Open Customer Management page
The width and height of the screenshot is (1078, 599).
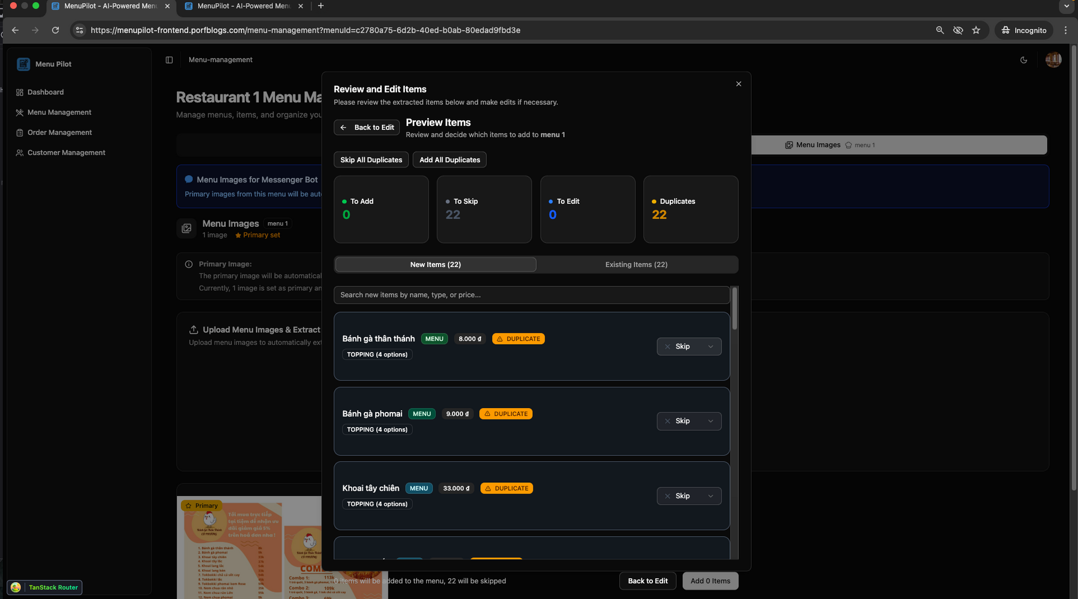point(66,153)
